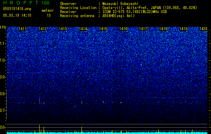Click the strong red meteor echo at 1412
The width and height of the screenshot is (211, 134).
40,101
